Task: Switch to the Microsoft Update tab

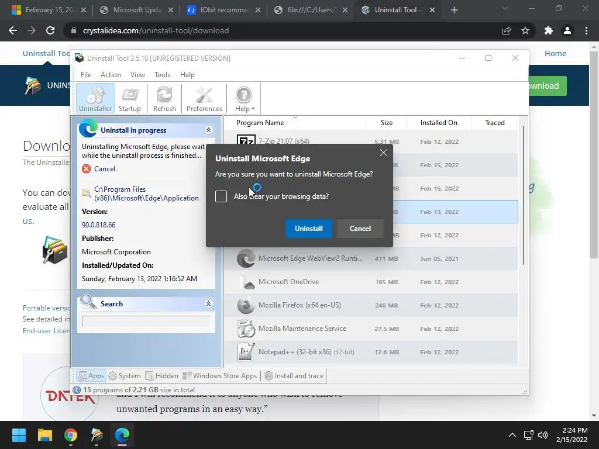Action: (136, 10)
